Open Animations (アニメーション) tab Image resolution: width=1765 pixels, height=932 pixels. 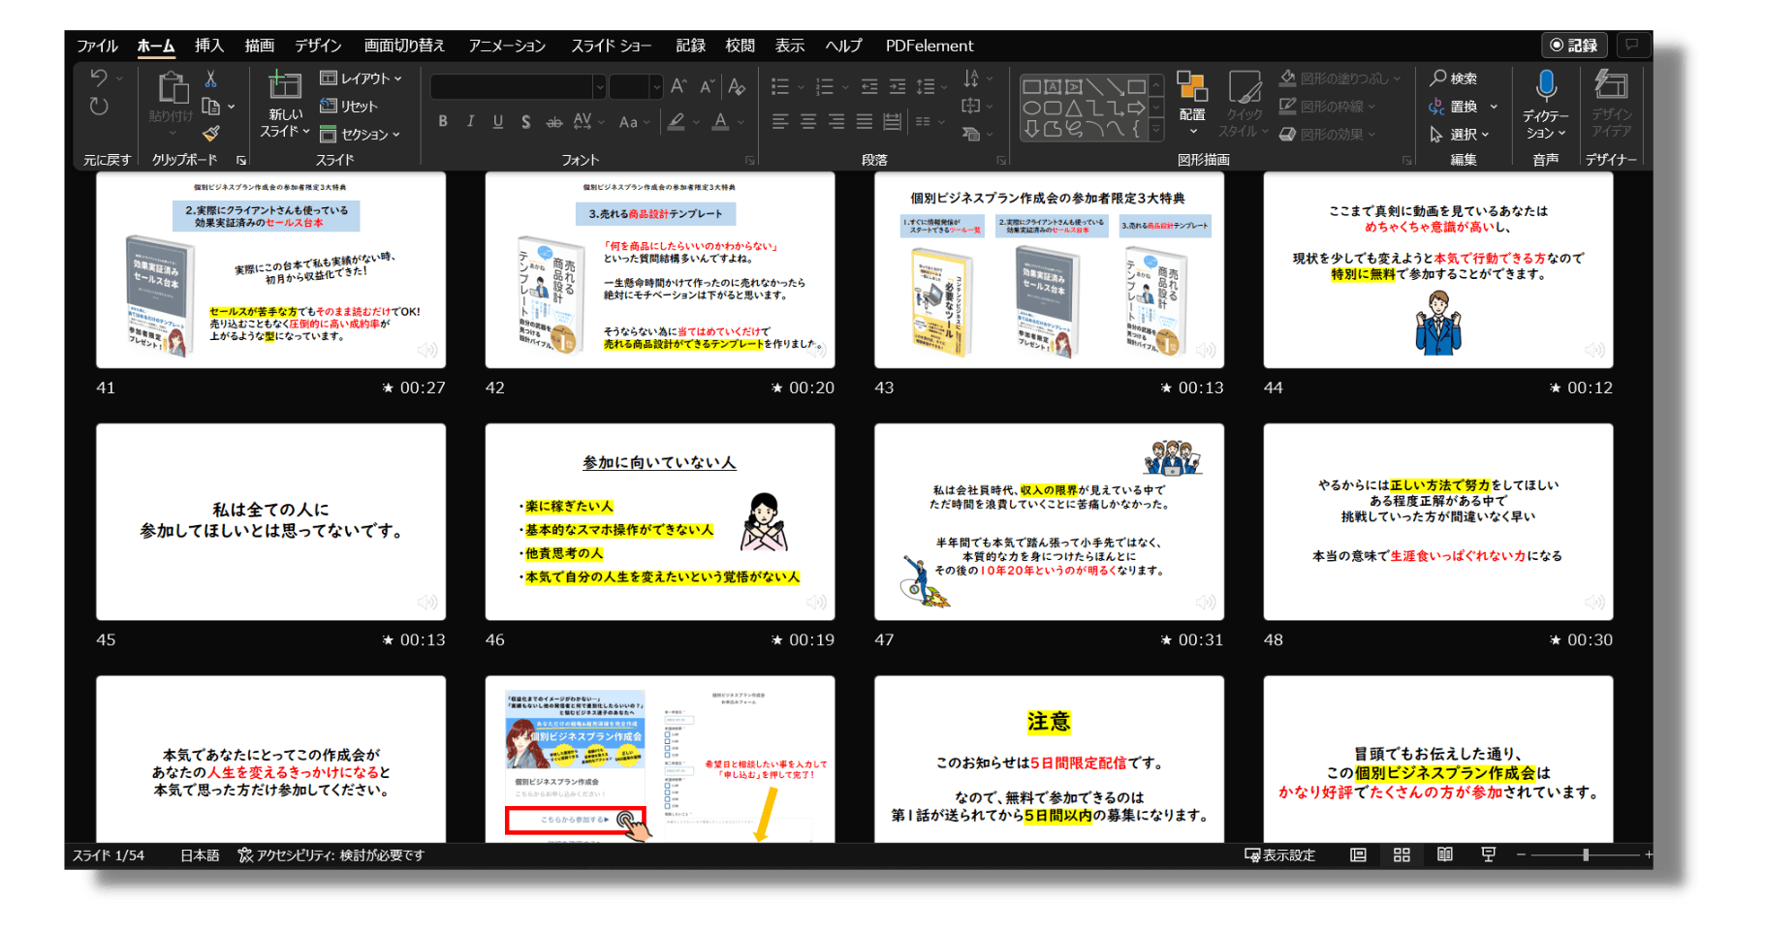coord(507,46)
